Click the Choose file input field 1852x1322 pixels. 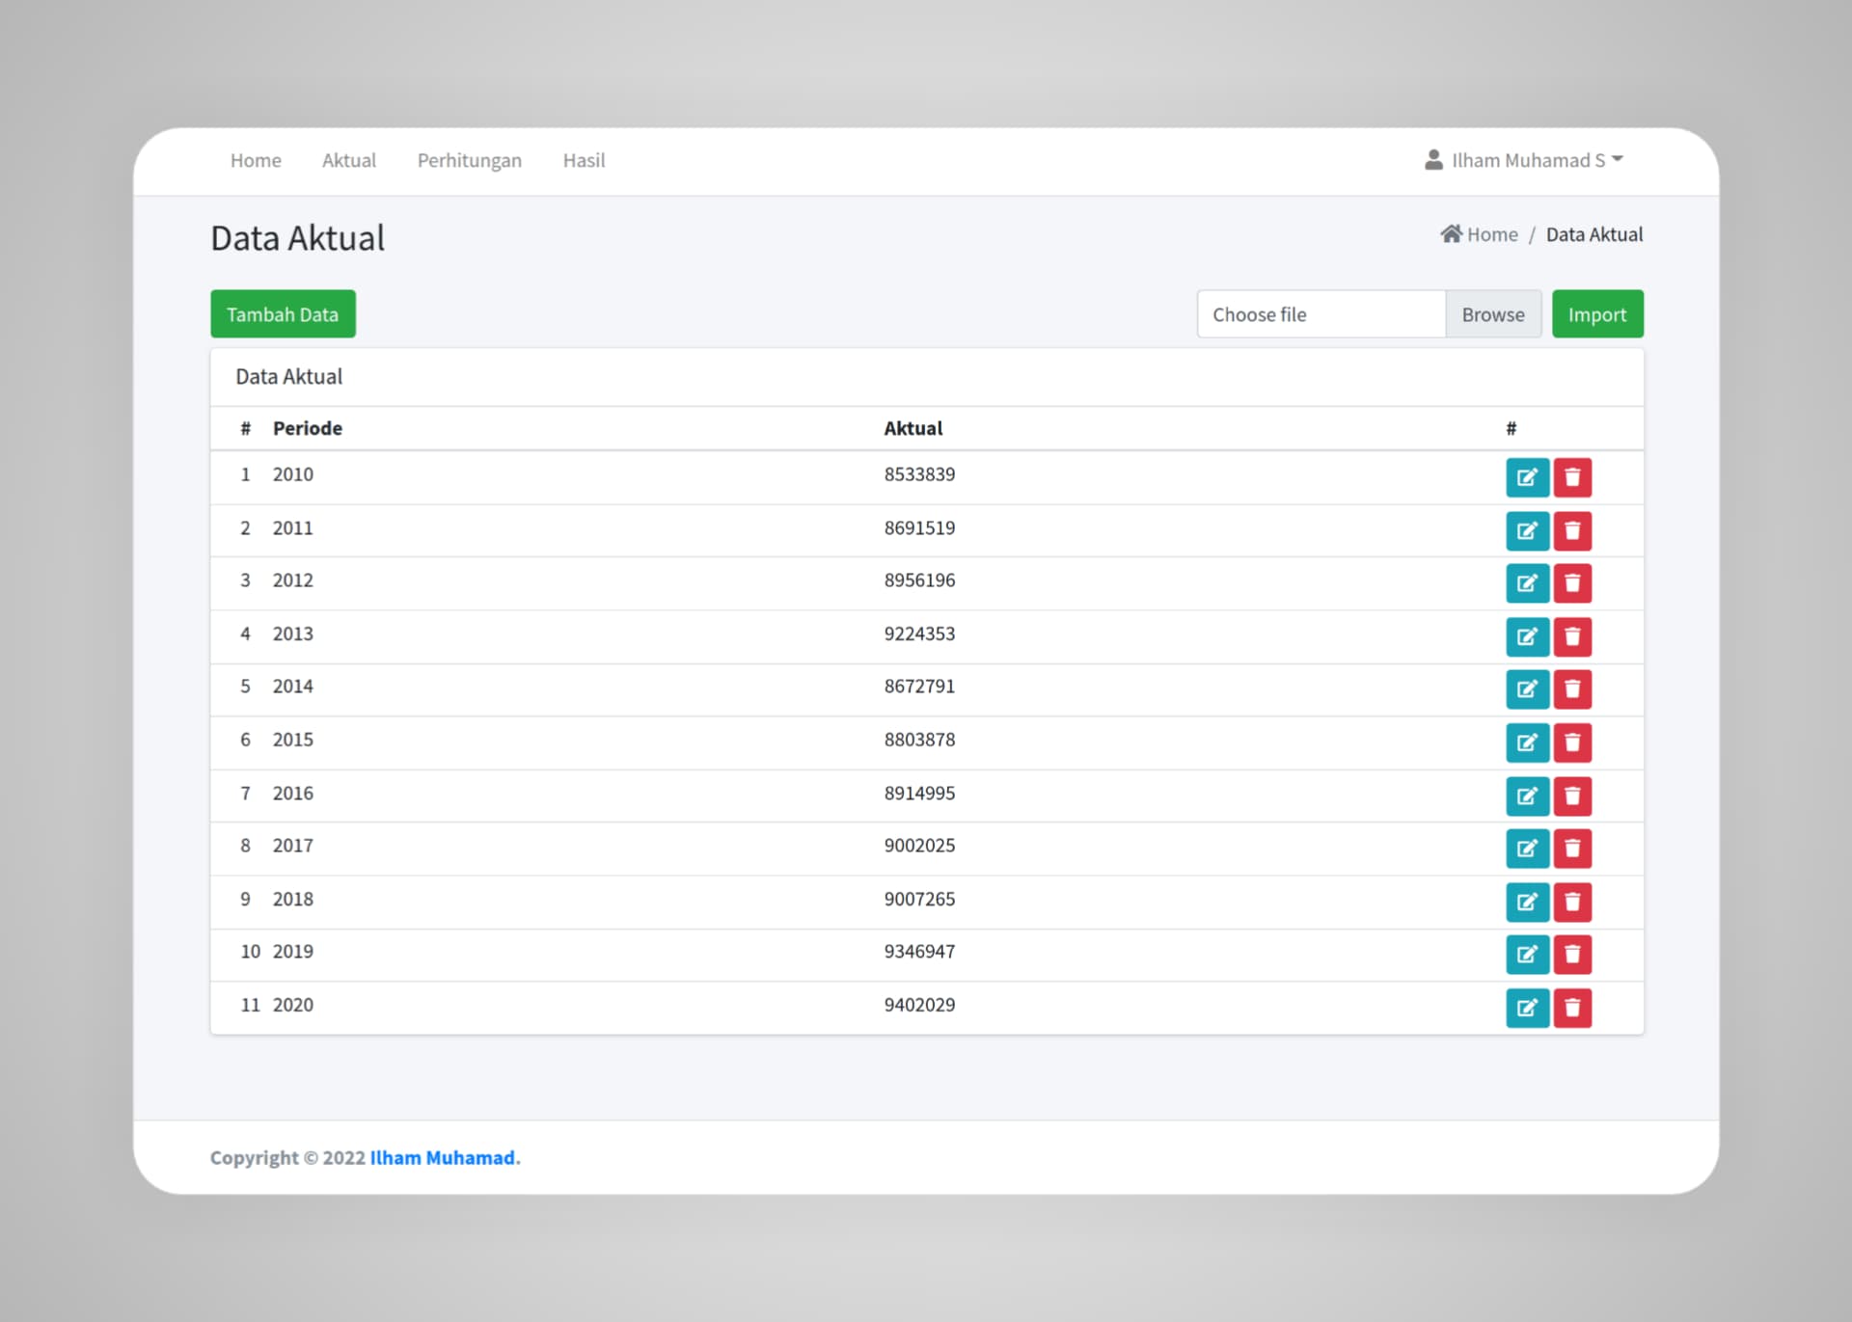pos(1320,314)
